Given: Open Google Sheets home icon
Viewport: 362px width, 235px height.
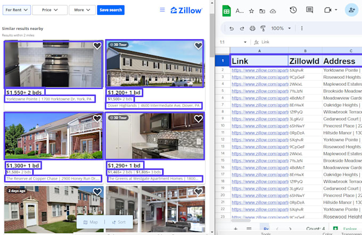Looking at the screenshot, I should tap(226, 11).
